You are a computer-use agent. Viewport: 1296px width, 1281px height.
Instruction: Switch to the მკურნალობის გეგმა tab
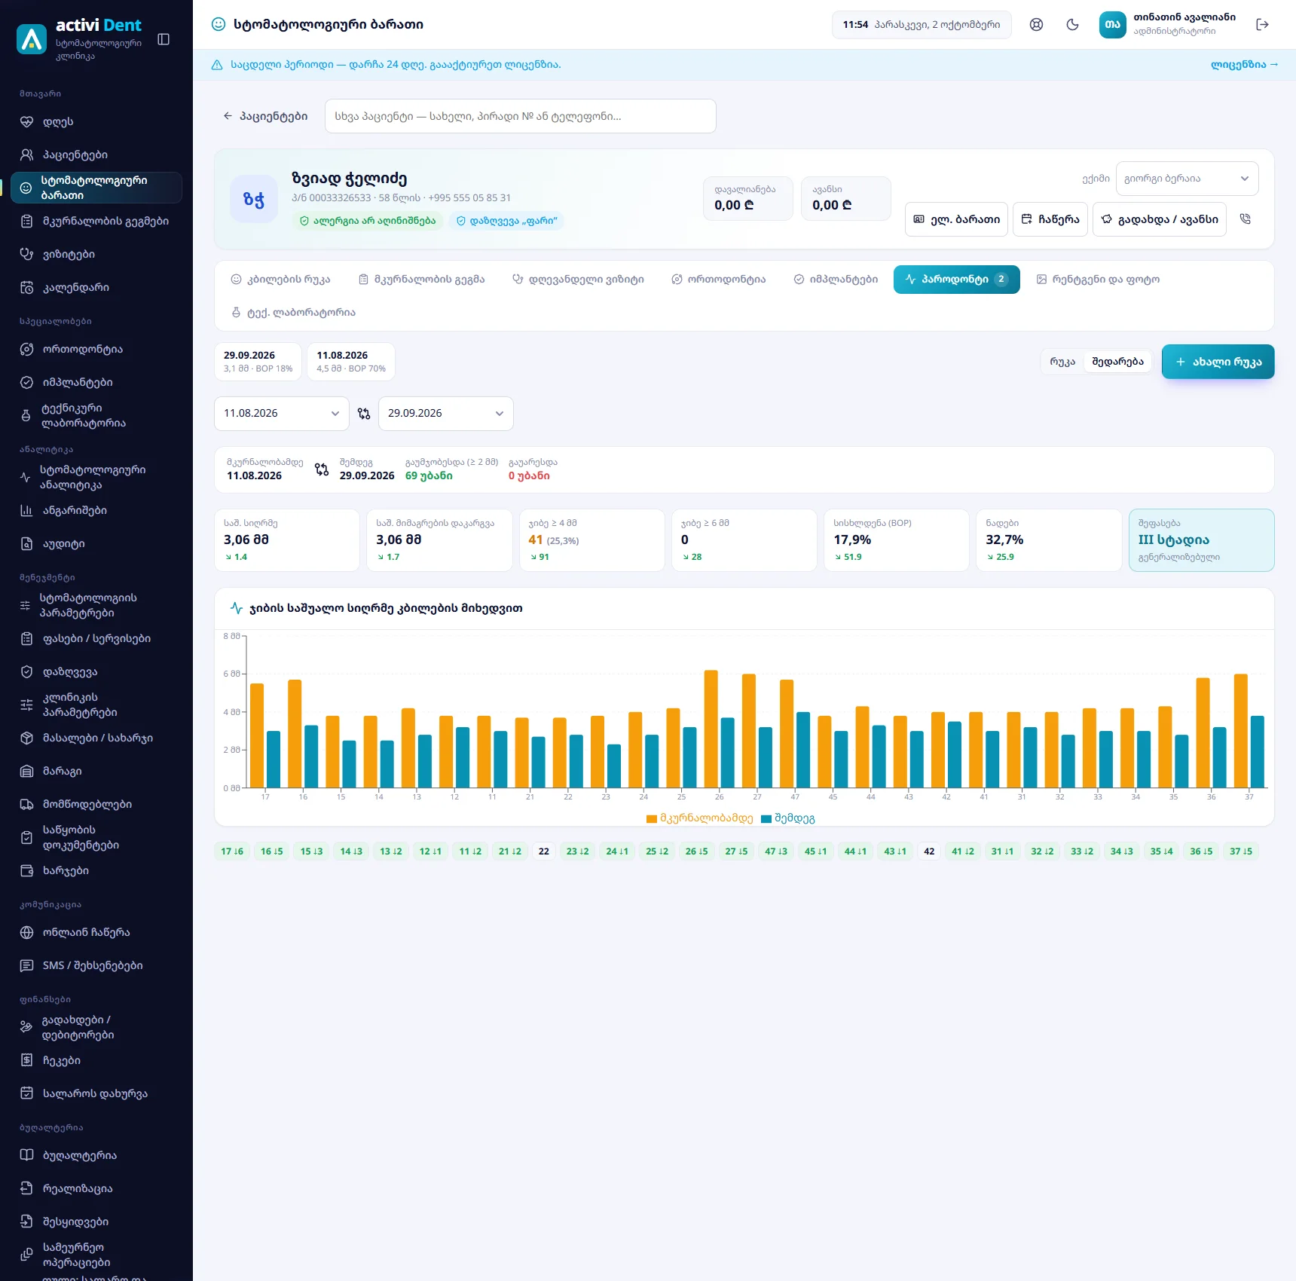pyautogui.click(x=421, y=280)
